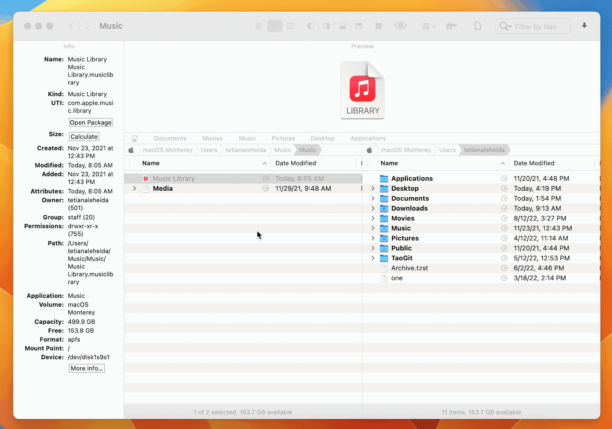This screenshot has height=429, width=612.
Task: Expand the Downloads folder in right pane
Action: tap(373, 208)
